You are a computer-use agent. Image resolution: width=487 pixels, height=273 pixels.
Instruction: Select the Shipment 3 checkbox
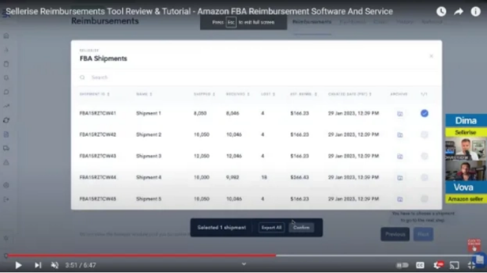(x=424, y=156)
